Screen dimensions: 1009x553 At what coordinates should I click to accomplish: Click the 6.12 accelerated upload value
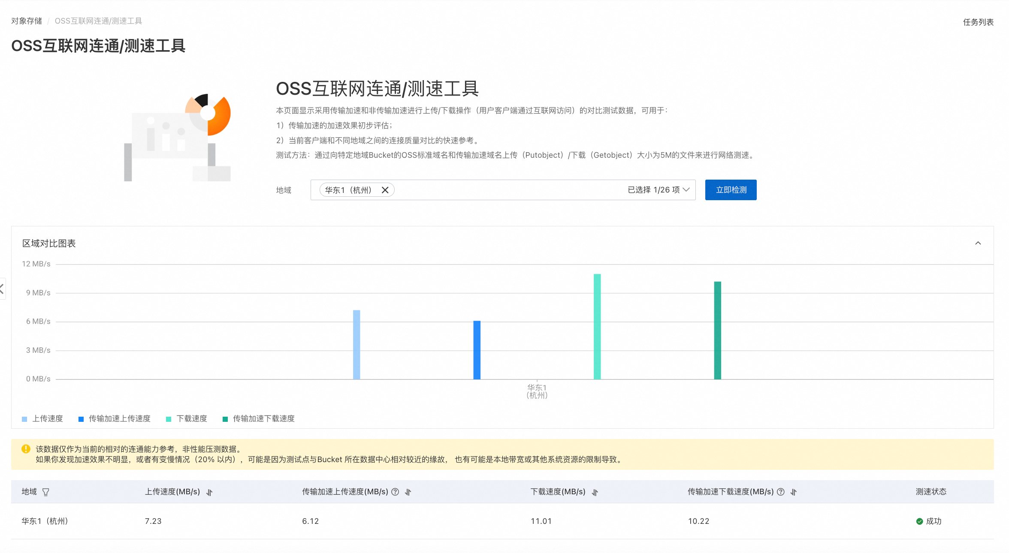tap(311, 521)
